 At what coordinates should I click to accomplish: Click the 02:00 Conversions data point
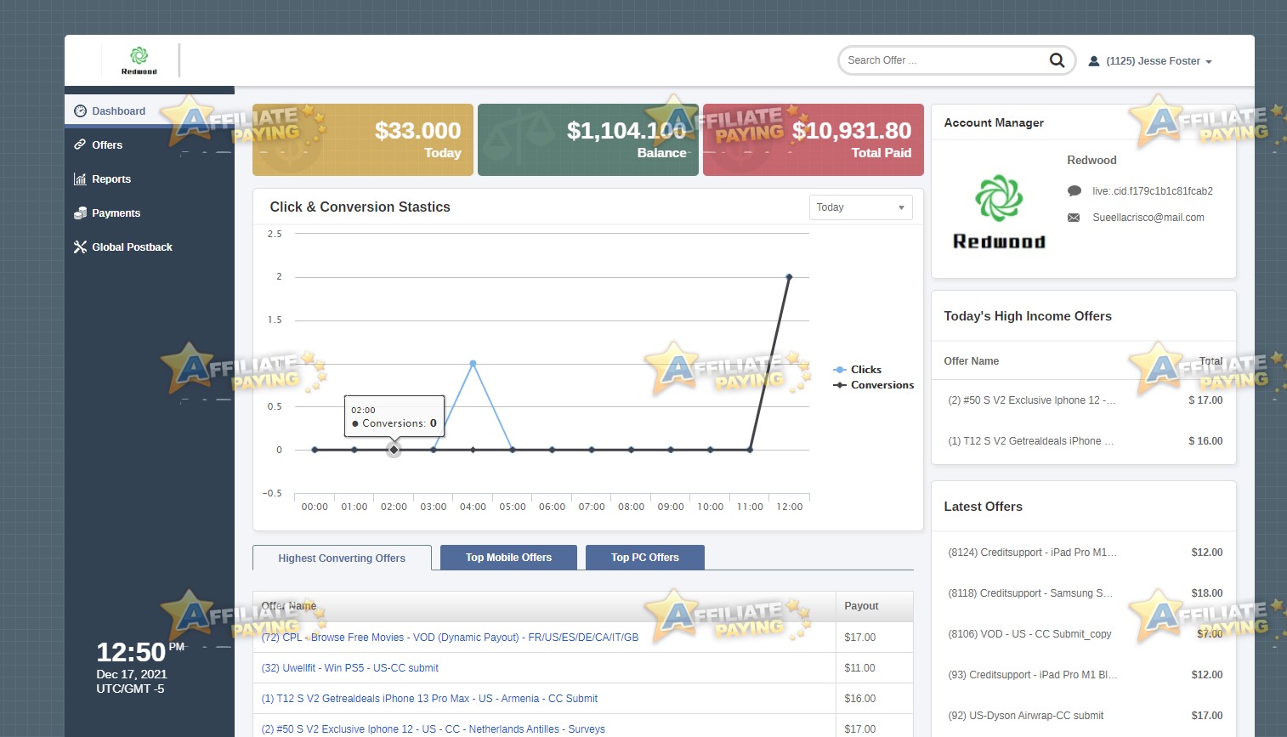click(x=394, y=450)
